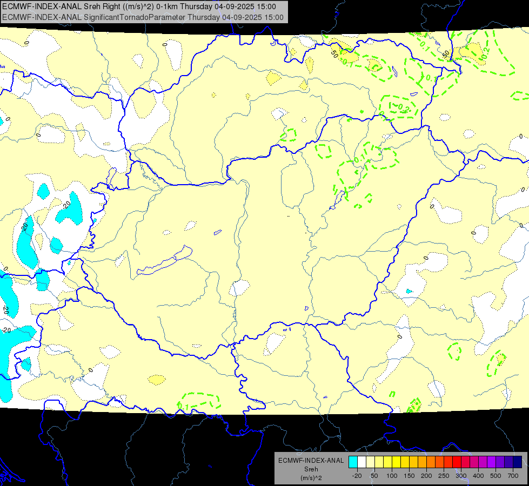Image resolution: width=529 pixels, height=486 pixels.
Task: Click the SignificantTornadoParameter title line
Action: click(x=143, y=17)
